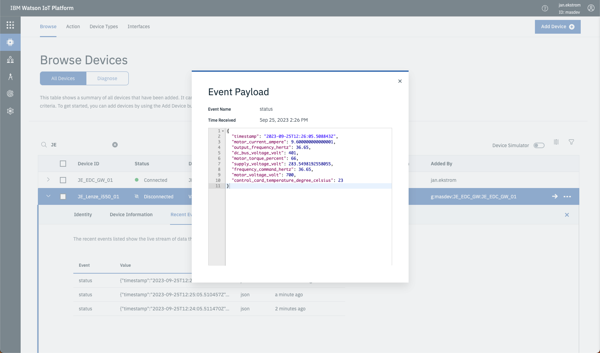Click the Add Device button
Screen dimensions: 600x353
[x=558, y=27]
